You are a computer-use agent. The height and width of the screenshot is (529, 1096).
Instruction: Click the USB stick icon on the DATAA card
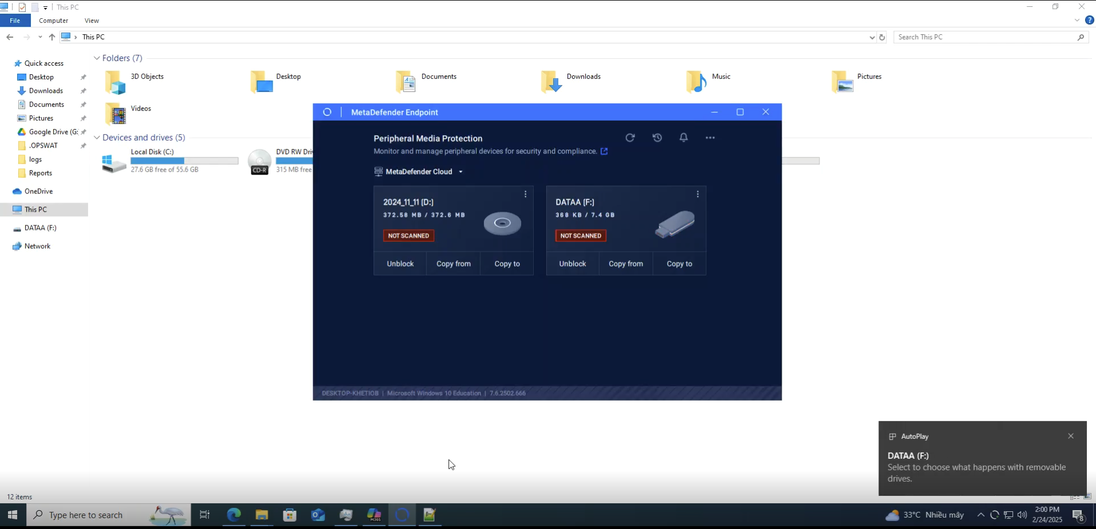[675, 224]
